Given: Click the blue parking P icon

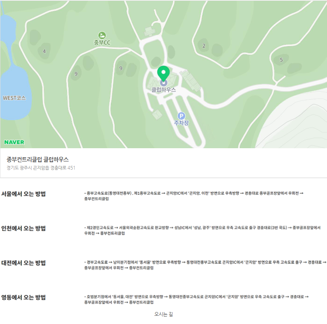Looking at the screenshot, I should coord(181,116).
